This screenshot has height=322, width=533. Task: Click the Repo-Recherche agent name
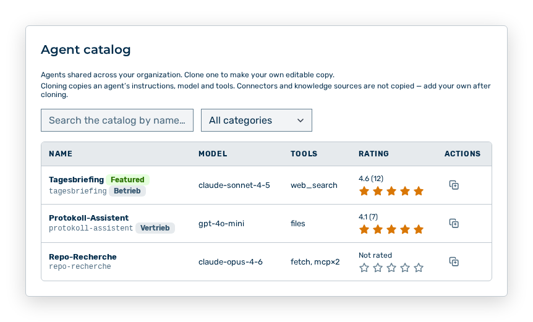point(83,256)
